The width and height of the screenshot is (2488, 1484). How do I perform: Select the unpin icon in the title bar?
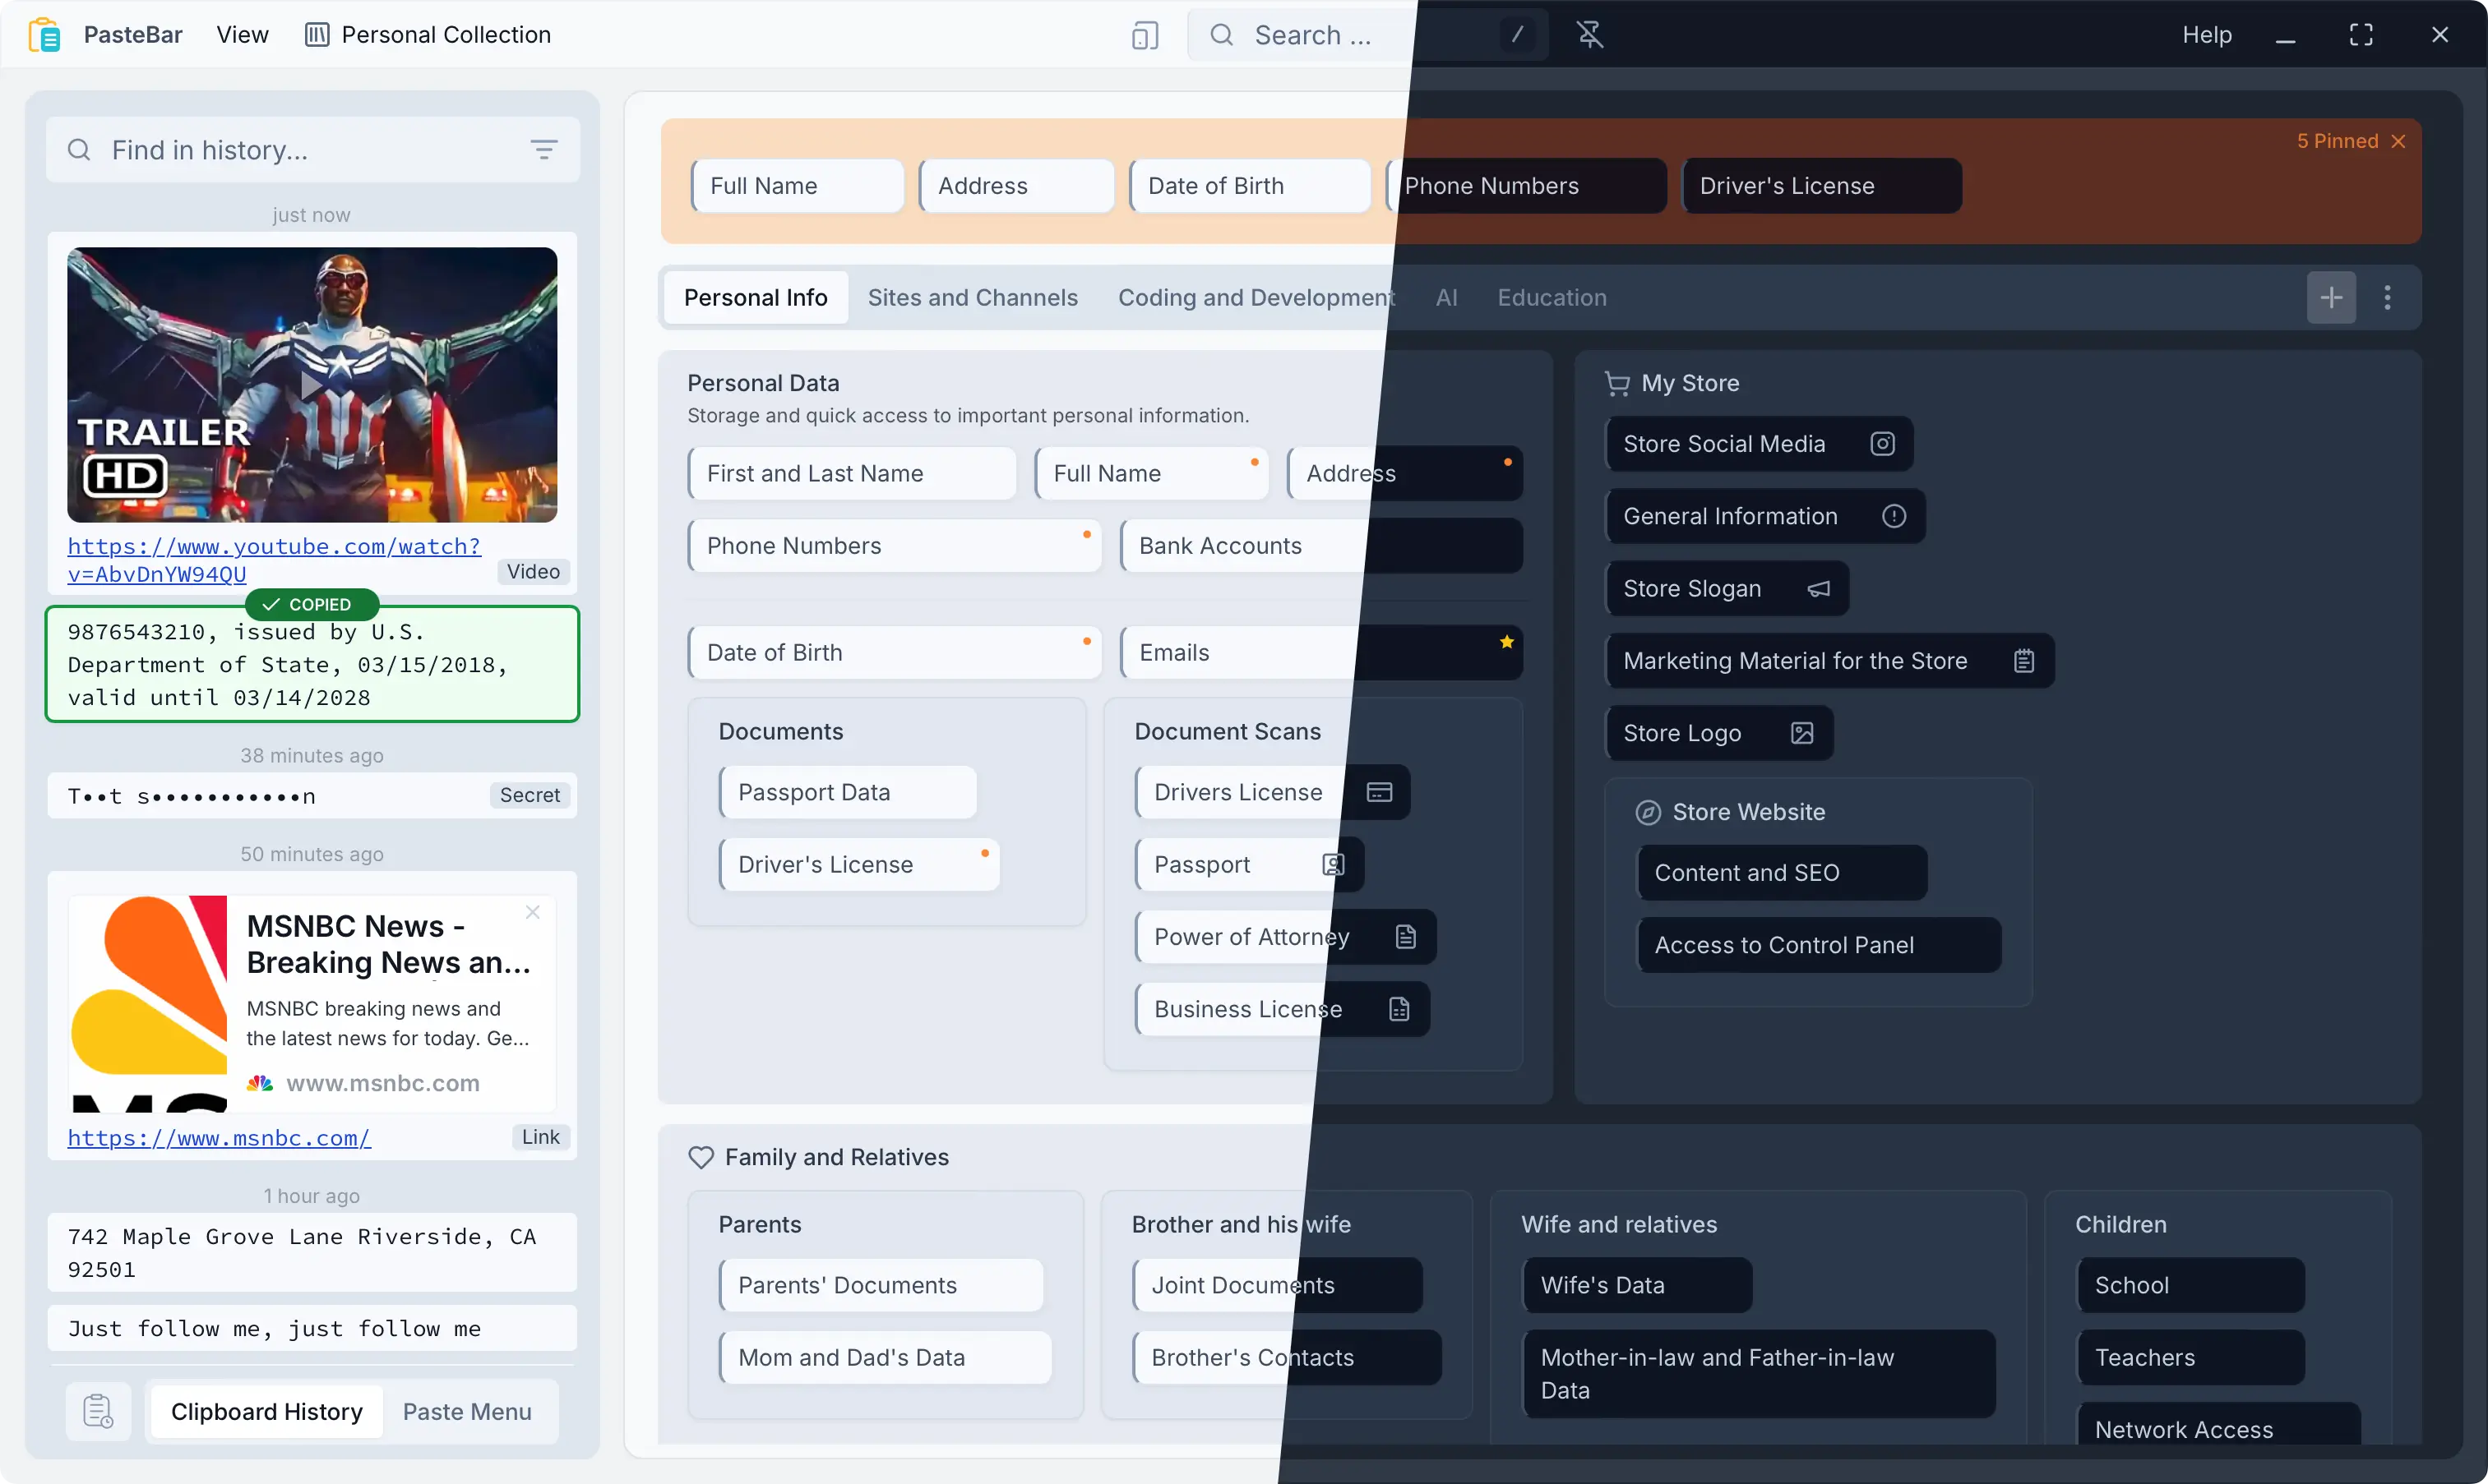[x=1589, y=34]
